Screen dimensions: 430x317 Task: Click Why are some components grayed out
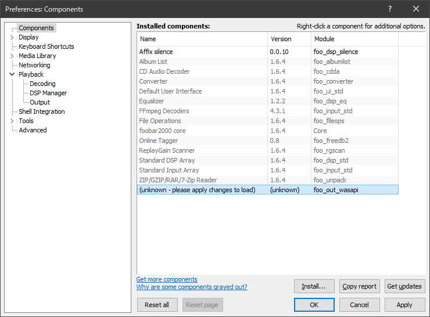[x=192, y=287]
